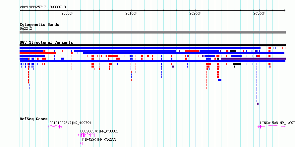Open the Cytogenetic Bands track title
This screenshot has width=295, height=147.
39,24
